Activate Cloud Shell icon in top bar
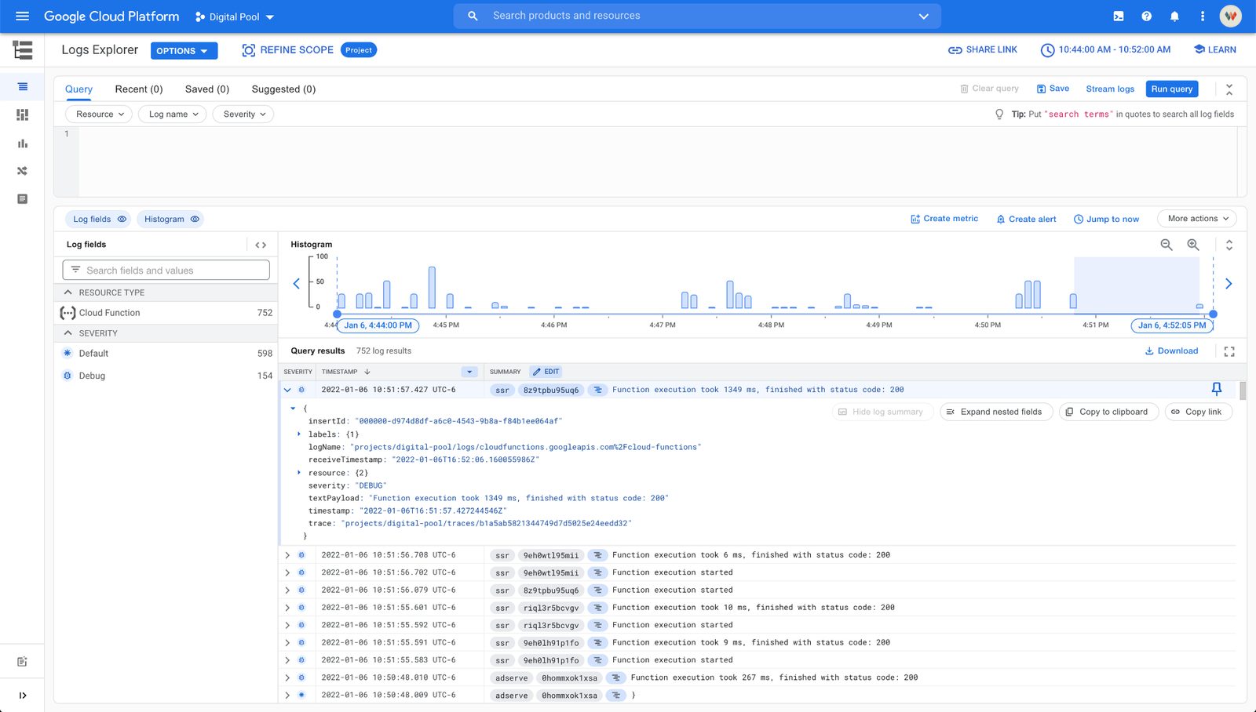This screenshot has height=712, width=1256. point(1119,16)
